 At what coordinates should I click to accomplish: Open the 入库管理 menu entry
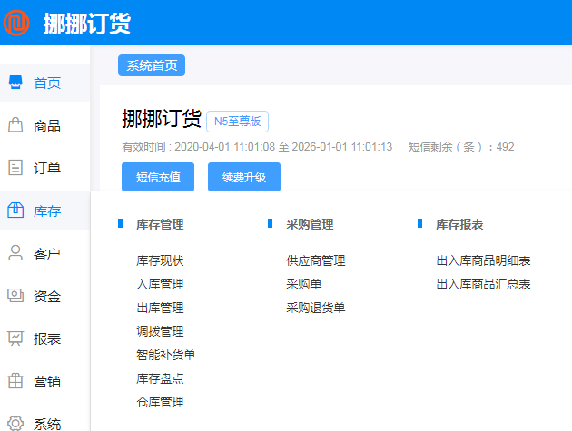(160, 284)
